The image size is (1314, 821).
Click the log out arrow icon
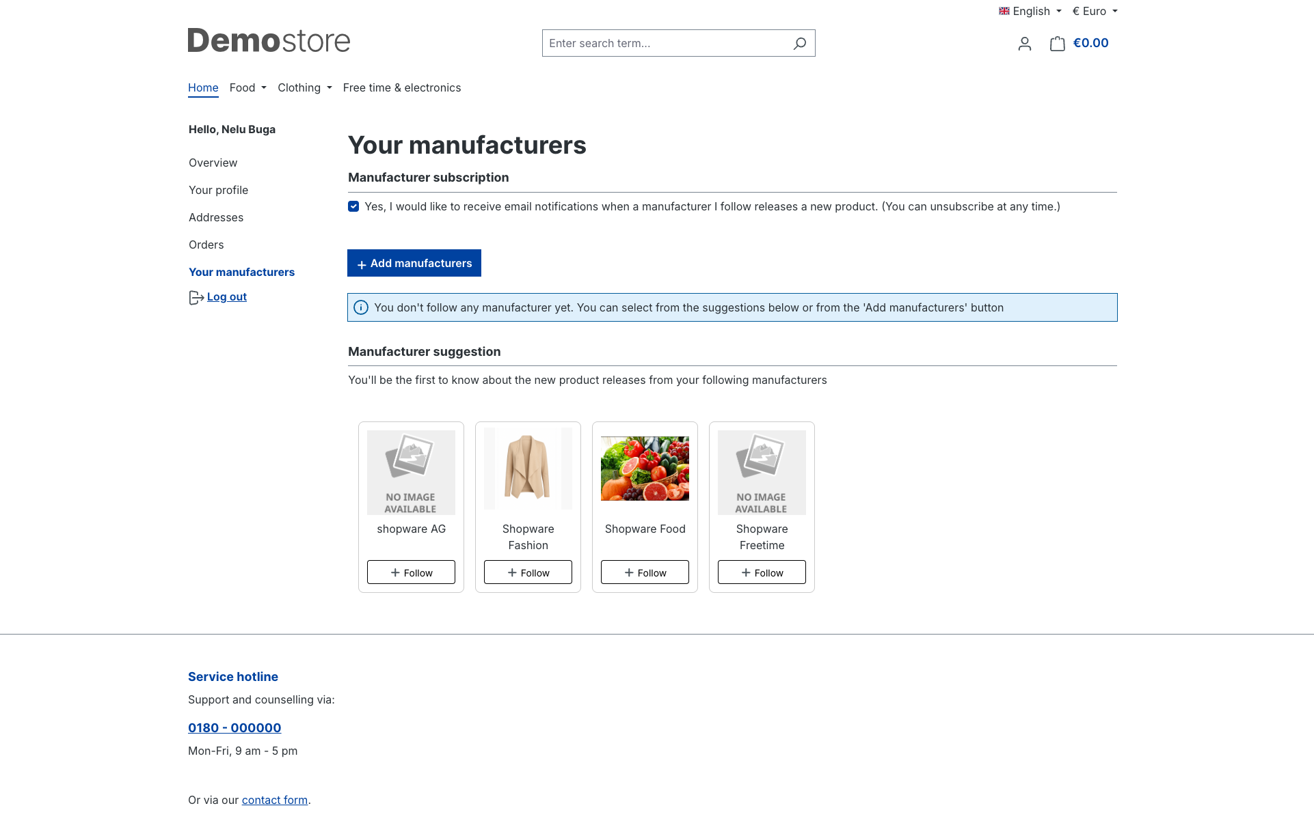coord(195,297)
